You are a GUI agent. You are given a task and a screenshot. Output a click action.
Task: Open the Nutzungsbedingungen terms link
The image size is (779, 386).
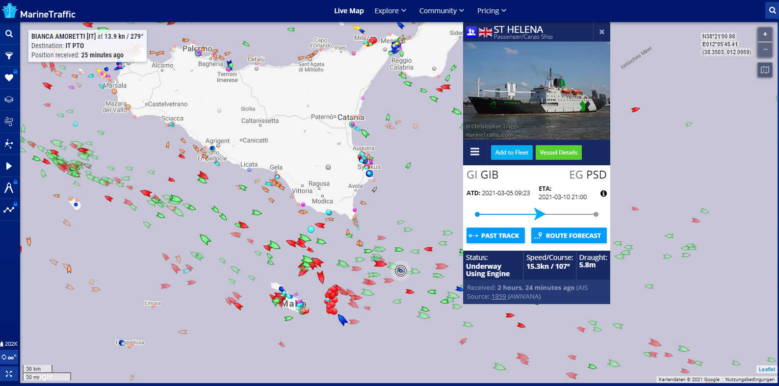750,379
